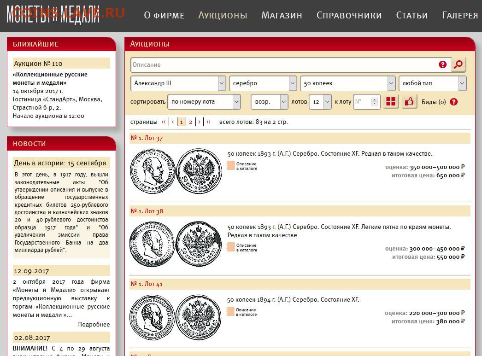482x356 pixels.
Task: Open the любой тип dropdown
Action: (x=433, y=83)
